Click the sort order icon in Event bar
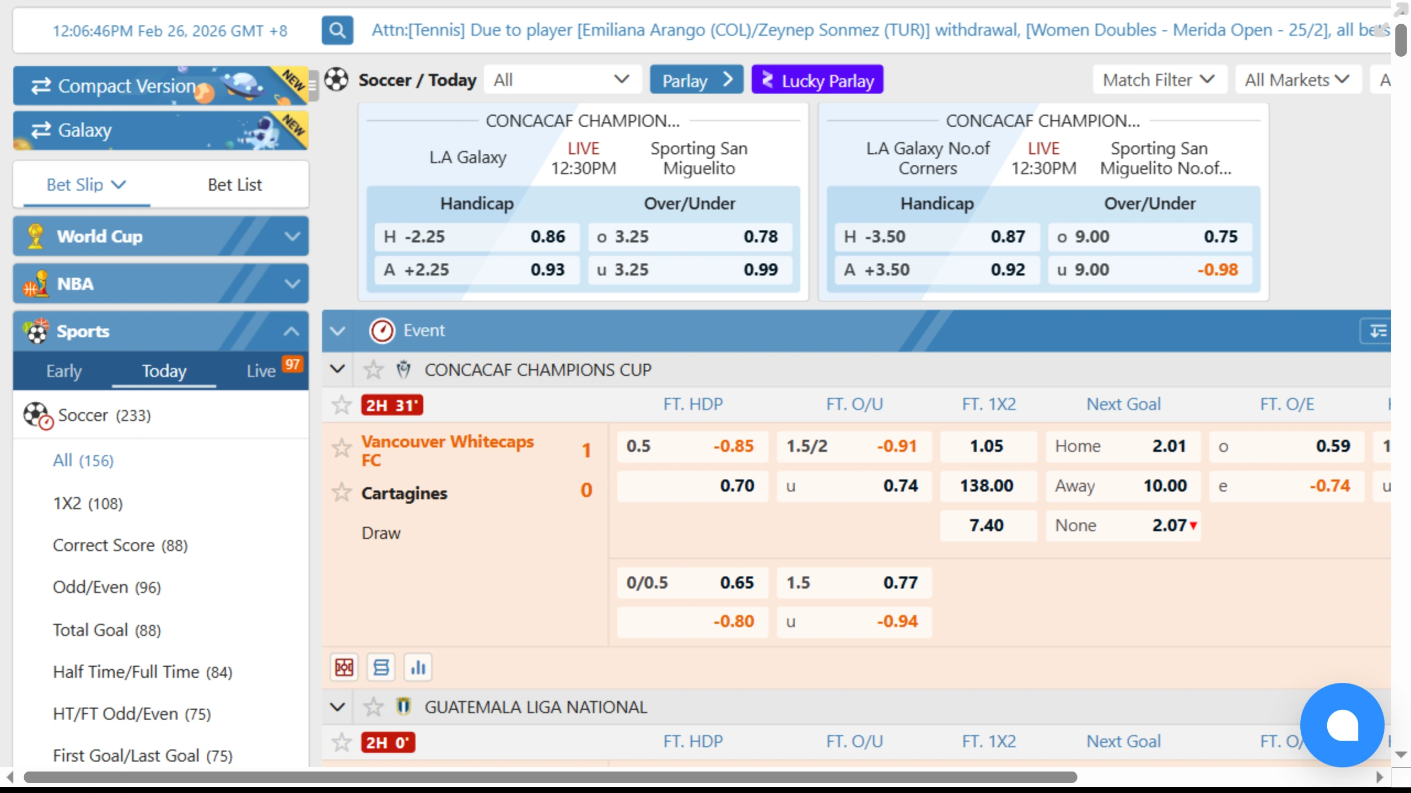 [1377, 331]
